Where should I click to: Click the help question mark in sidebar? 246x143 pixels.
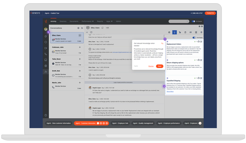point(46,115)
